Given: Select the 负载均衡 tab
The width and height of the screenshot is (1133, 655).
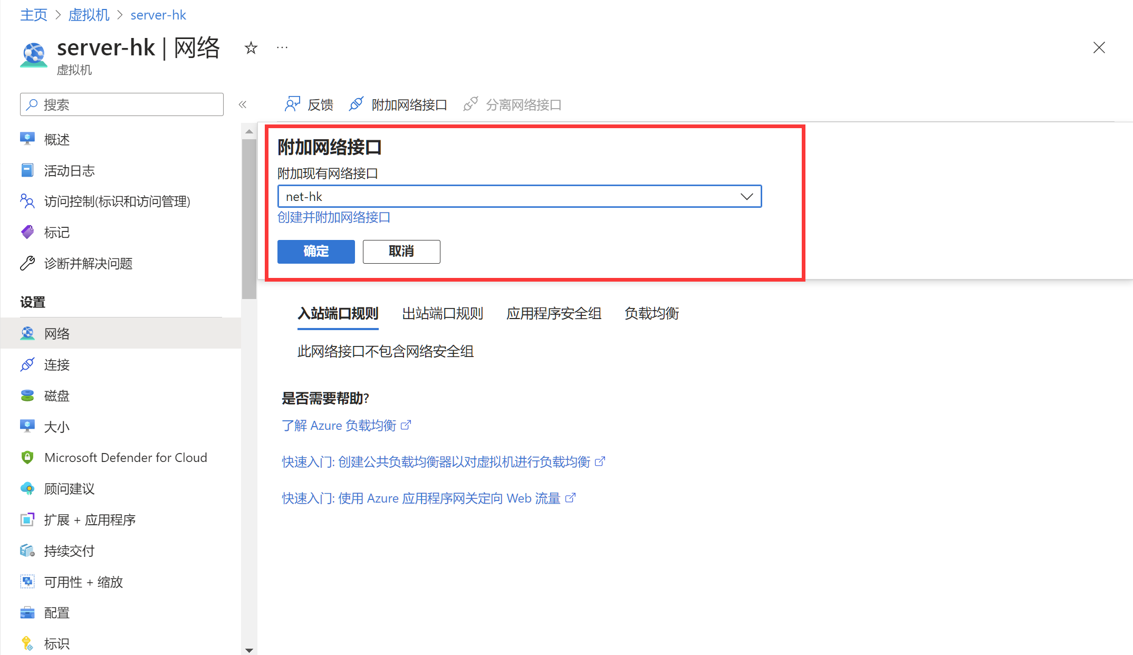Looking at the screenshot, I should 651,314.
